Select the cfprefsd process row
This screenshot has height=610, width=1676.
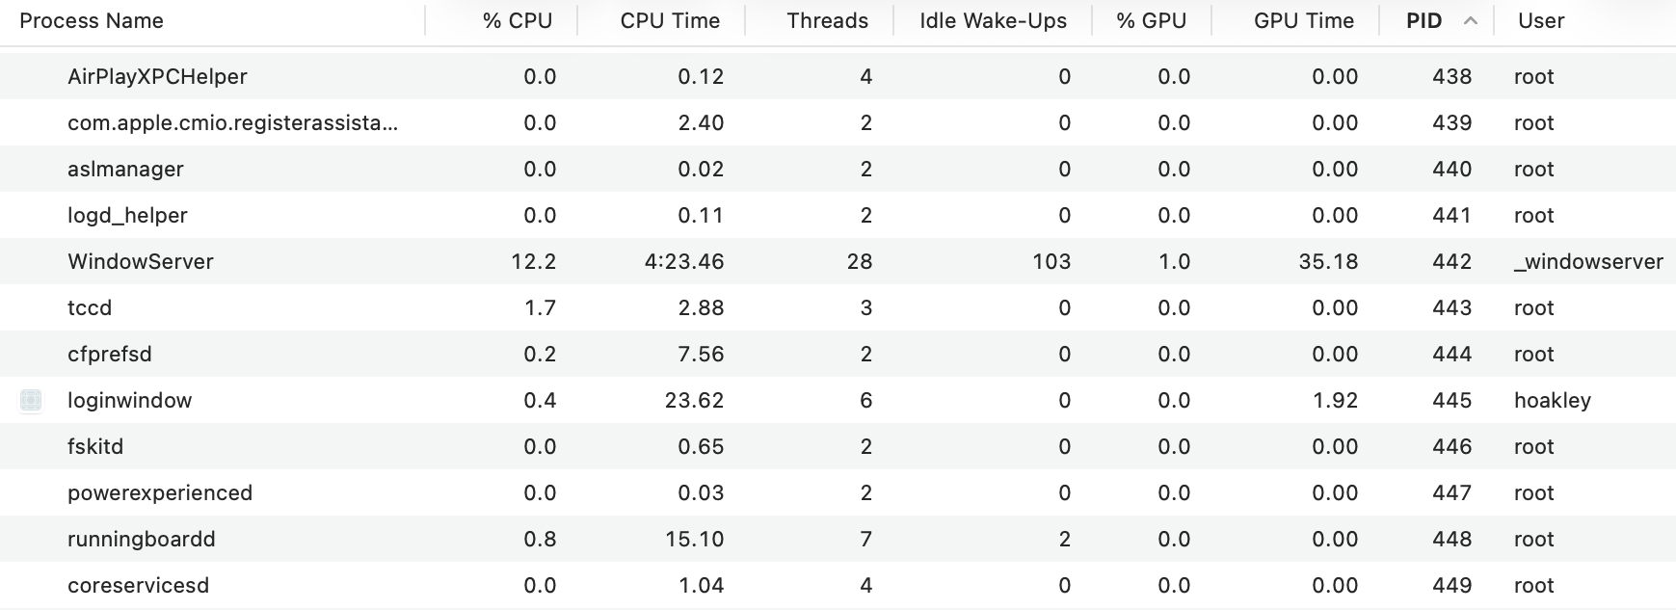[110, 355]
